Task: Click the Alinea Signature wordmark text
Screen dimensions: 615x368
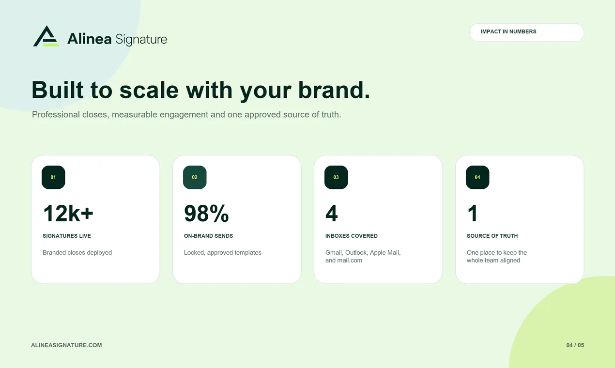Action: tap(117, 39)
